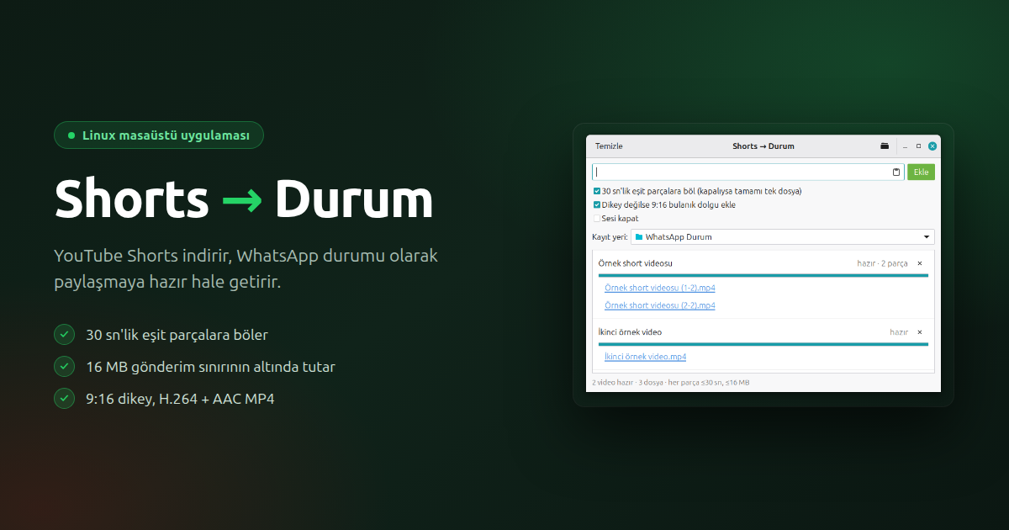
Task: Click the 'YouTube Shorts indirir' description text
Action: [246, 268]
